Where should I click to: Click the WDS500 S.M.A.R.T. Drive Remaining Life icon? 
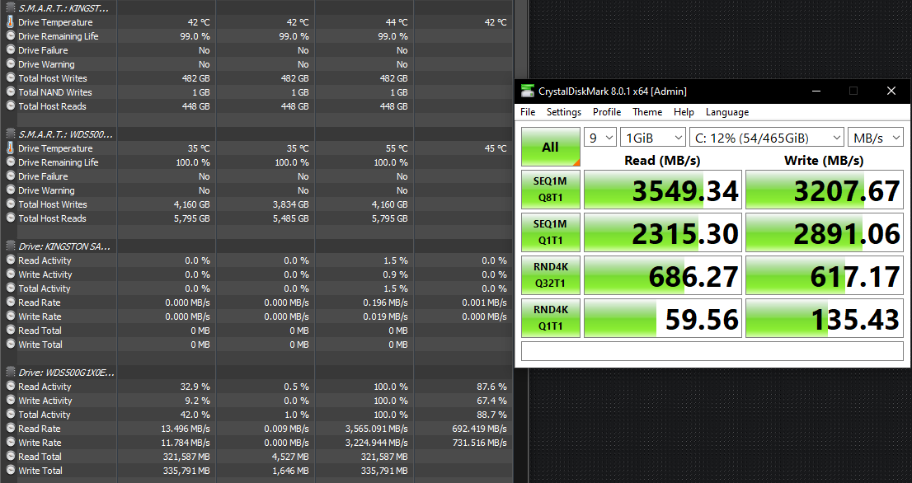[11, 162]
